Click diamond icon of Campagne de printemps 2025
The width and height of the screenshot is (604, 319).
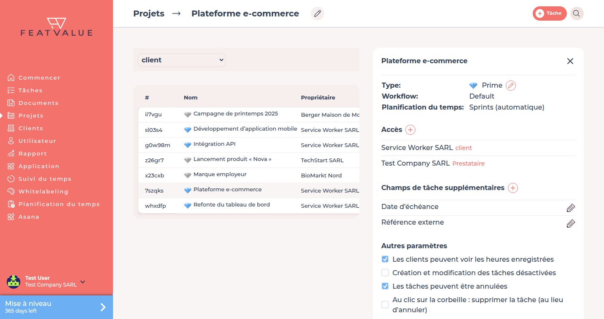pyautogui.click(x=188, y=115)
